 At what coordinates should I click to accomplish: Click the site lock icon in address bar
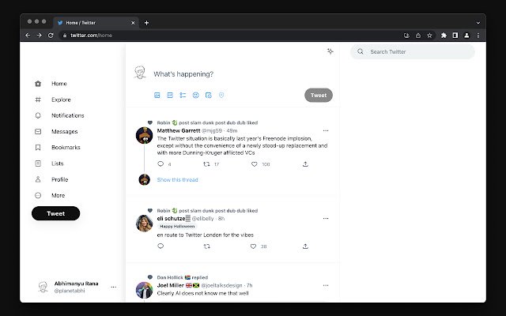[65, 36]
